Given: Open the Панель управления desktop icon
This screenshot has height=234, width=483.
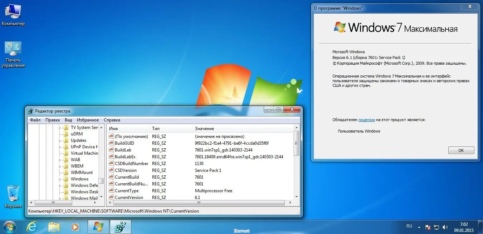Looking at the screenshot, I should click(x=13, y=54).
